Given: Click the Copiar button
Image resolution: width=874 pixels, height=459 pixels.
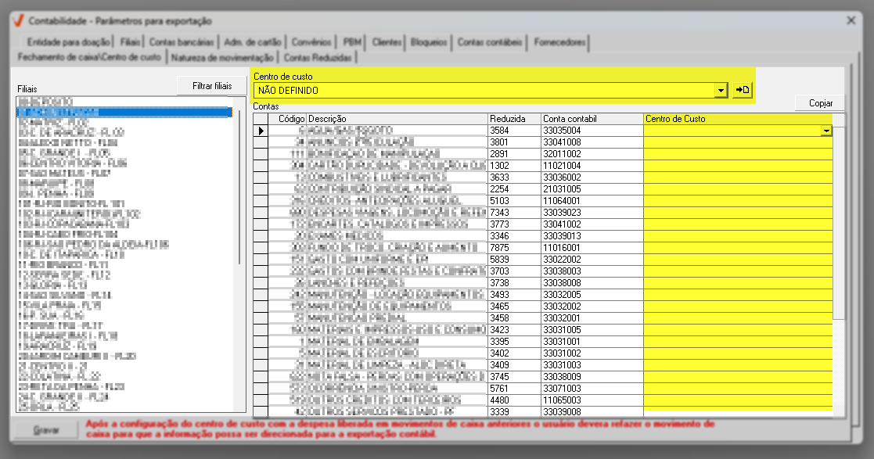Looking at the screenshot, I should click(x=820, y=103).
